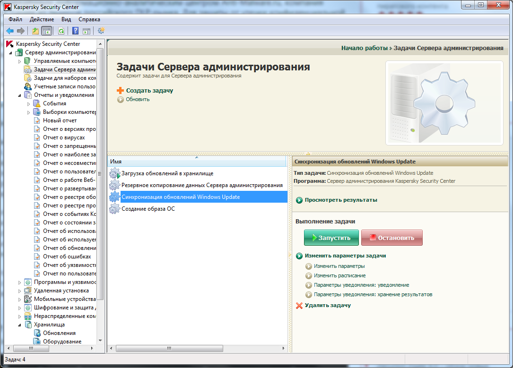Expand the Выборки компьютеров tree node
513x368 pixels.
pos(28,112)
